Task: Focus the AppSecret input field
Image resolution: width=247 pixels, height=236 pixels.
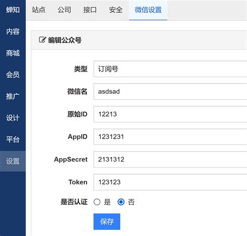Action: tap(170, 159)
